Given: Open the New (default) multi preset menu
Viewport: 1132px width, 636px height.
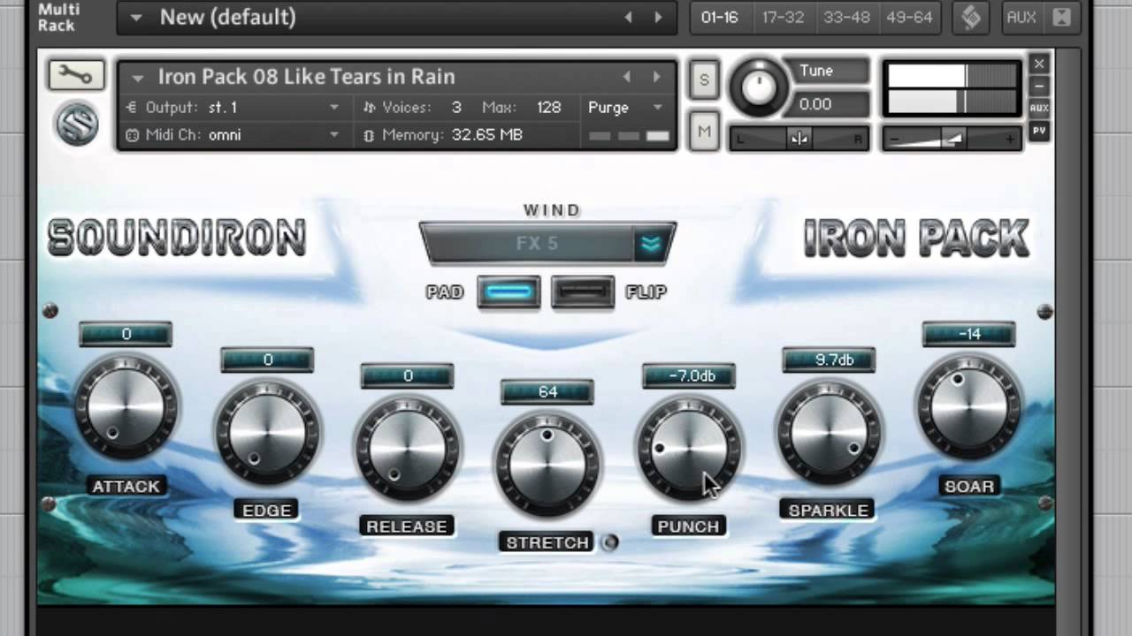Looking at the screenshot, I should tap(136, 17).
